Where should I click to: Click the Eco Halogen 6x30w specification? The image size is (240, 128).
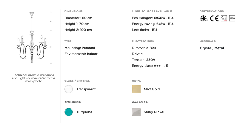click(153, 18)
